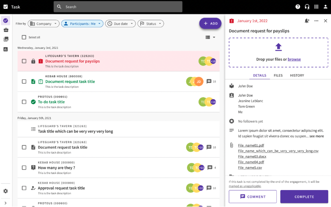Click the +10 avatar badge on payslips task
The width and height of the screenshot is (331, 207).
click(x=213, y=61)
